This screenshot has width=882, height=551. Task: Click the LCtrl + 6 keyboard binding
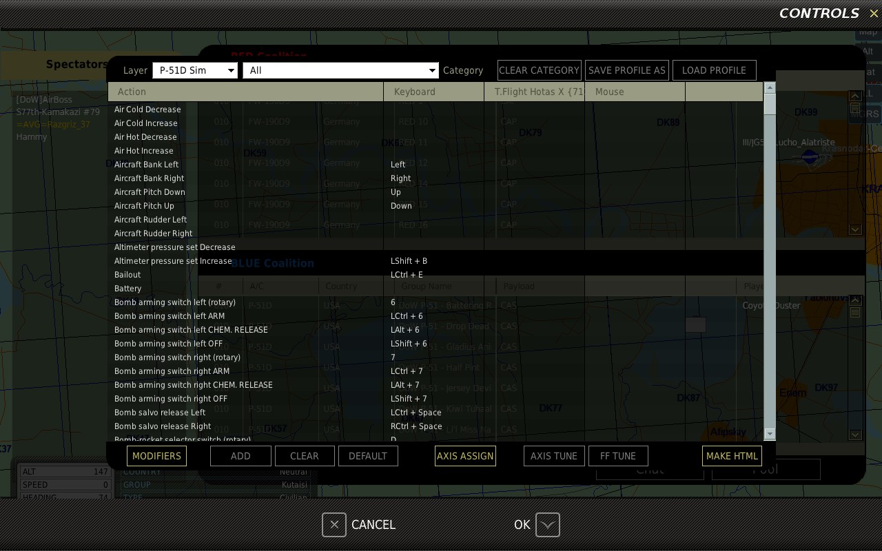(407, 316)
